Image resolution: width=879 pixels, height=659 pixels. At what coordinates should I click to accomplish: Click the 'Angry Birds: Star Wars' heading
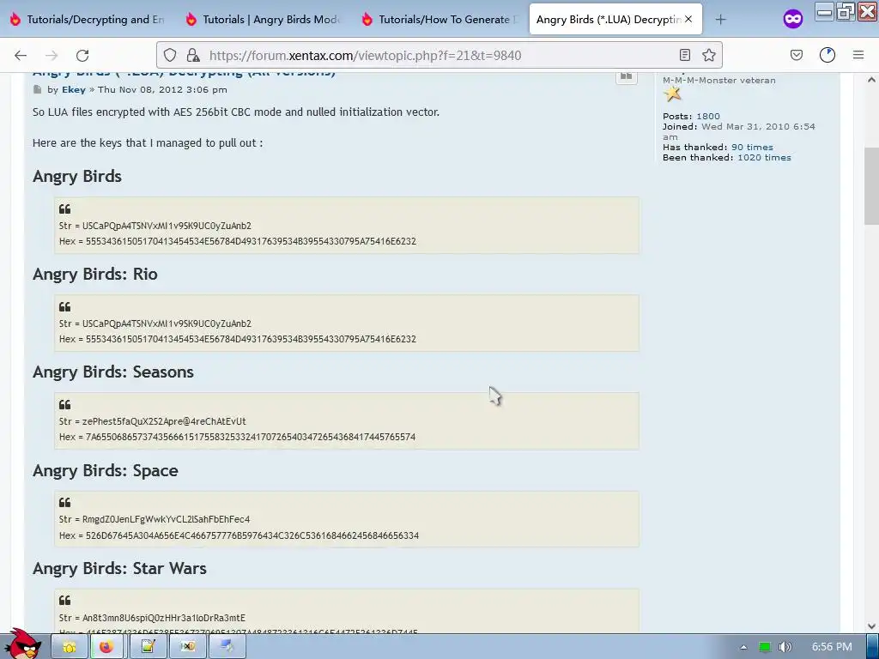coord(119,568)
